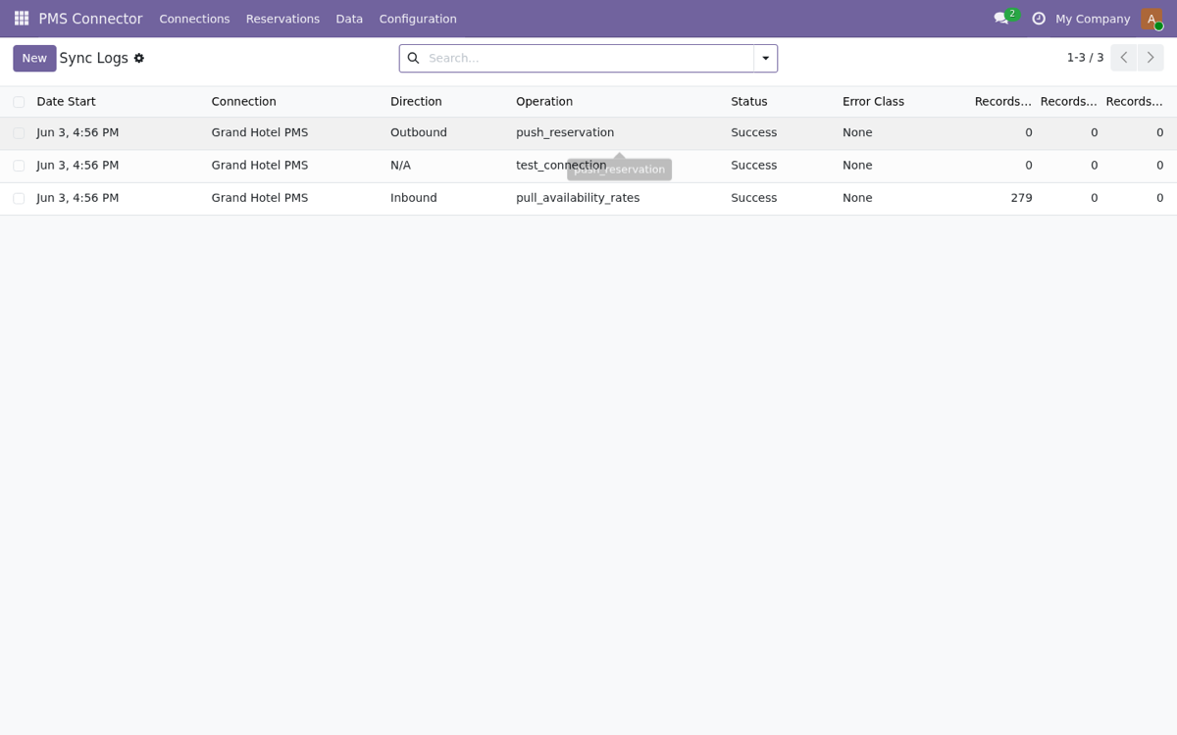Open the Data dropdown menu
1177x735 pixels.
point(349,19)
